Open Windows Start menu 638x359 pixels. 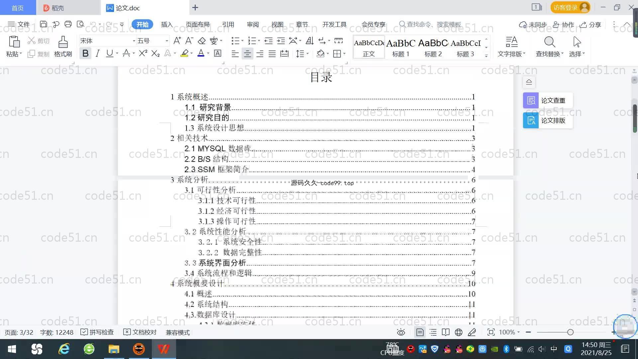(x=12, y=349)
